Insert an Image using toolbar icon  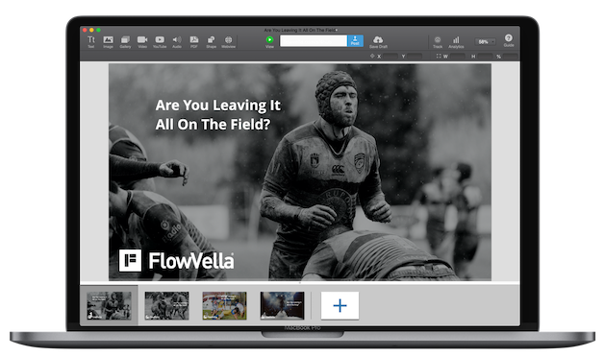109,41
